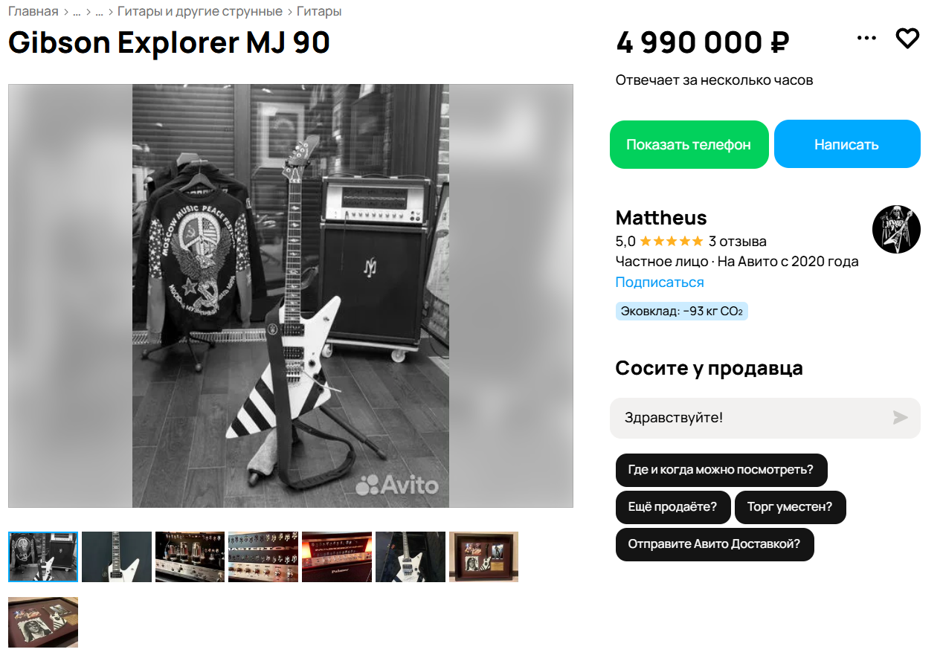Open Гитары и другие струнные breadcrumb
Screen dimensions: 943x658
click(199, 11)
